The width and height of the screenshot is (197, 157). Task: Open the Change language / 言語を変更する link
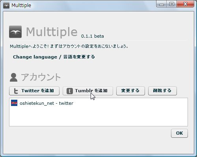pos(54,57)
